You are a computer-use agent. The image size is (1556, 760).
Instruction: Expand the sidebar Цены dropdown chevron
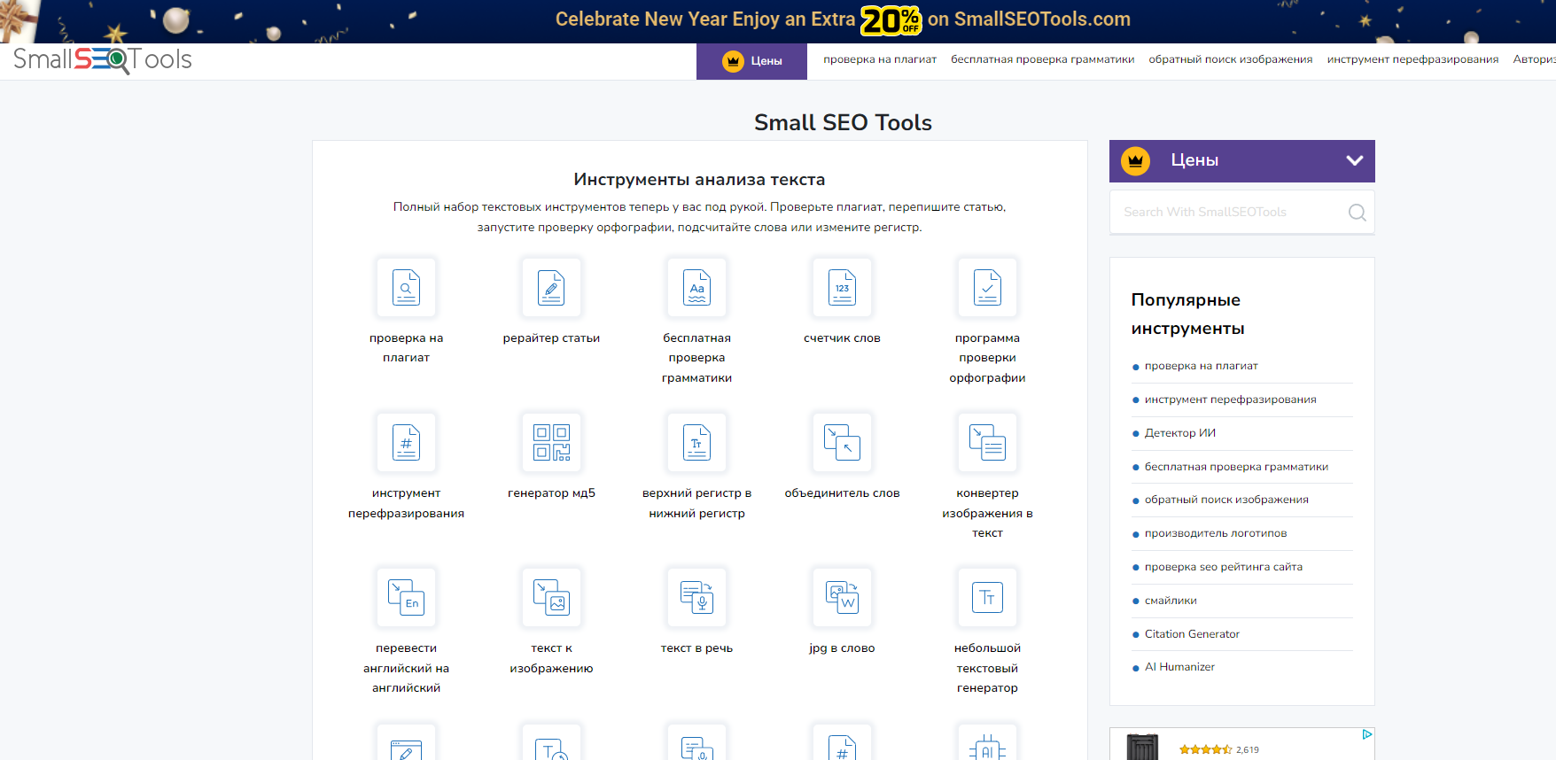pos(1354,160)
